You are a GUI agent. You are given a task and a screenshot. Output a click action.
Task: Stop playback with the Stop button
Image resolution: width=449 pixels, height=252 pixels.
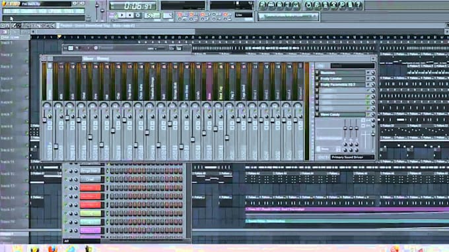(x=130, y=15)
